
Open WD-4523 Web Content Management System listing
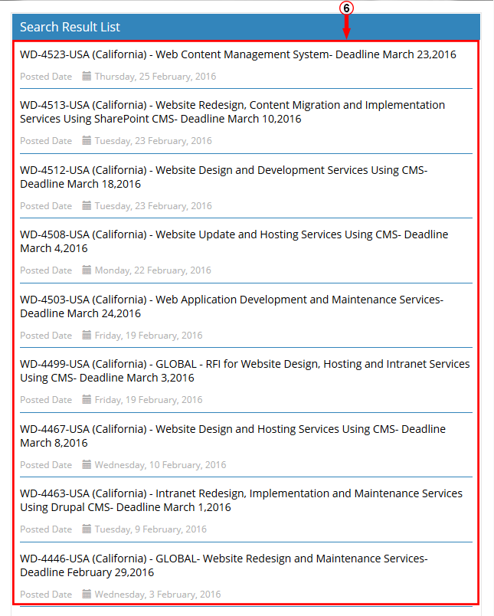(x=238, y=54)
